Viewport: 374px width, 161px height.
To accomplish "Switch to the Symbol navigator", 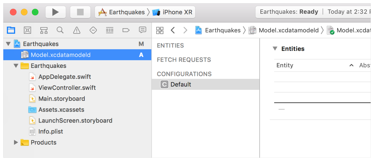I will point(44,30).
